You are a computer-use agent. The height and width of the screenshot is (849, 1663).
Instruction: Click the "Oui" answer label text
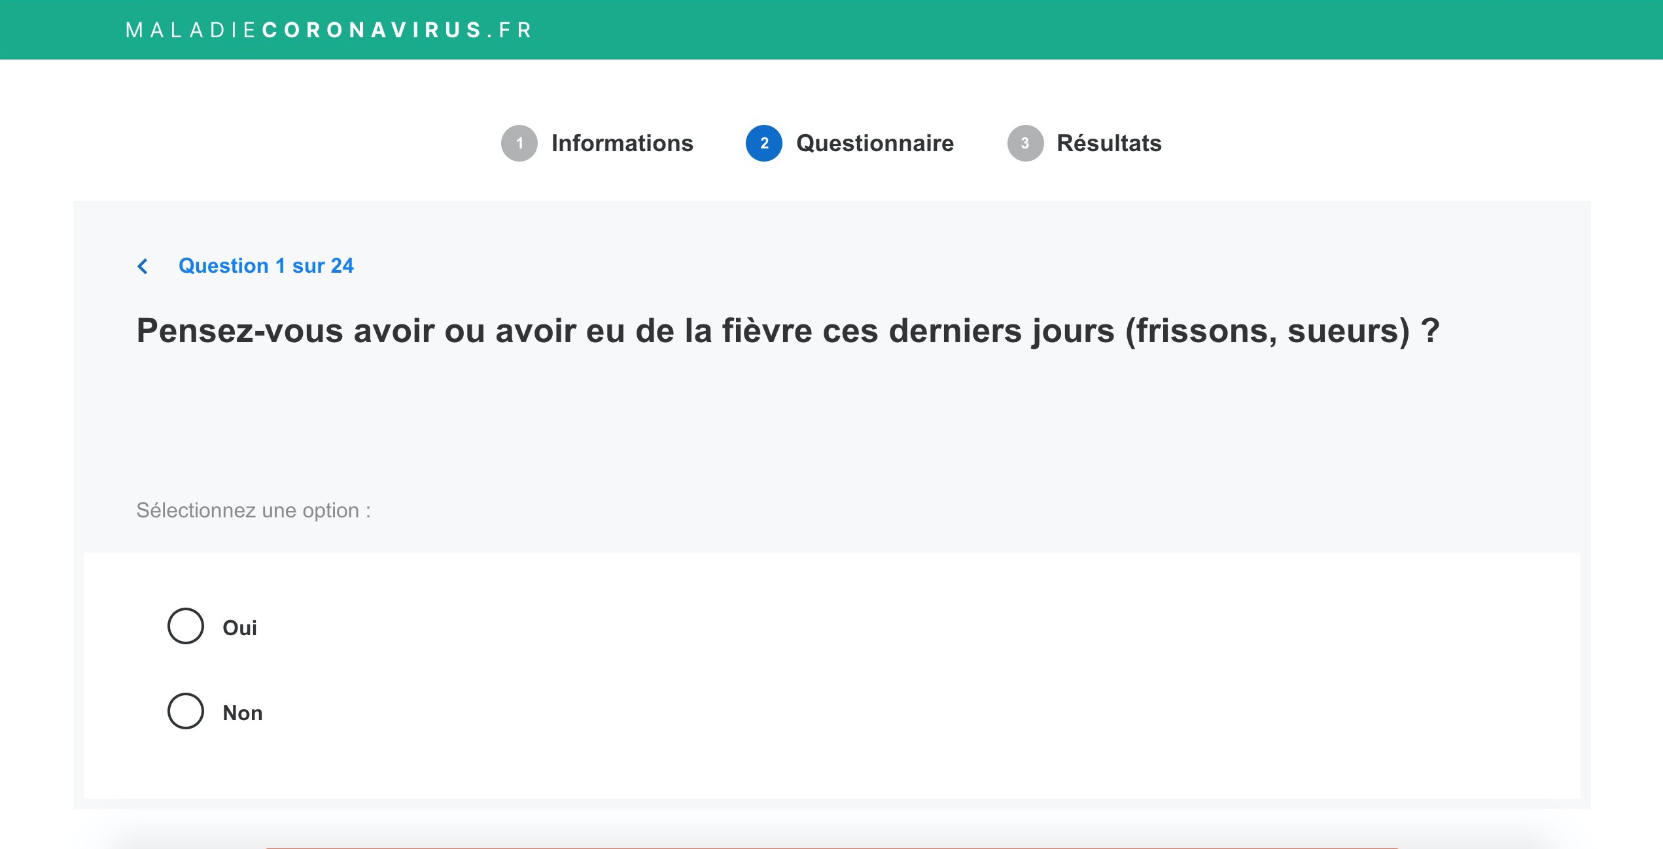[x=239, y=628]
